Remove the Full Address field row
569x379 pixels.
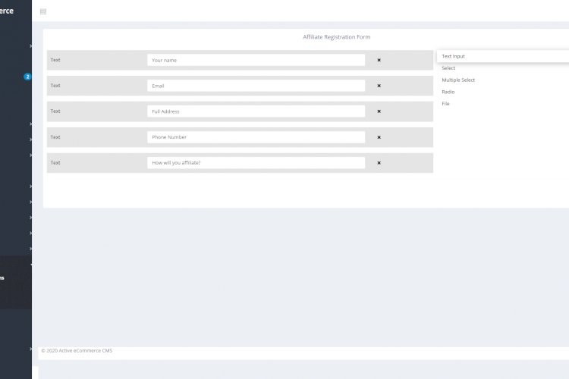pyautogui.click(x=379, y=111)
